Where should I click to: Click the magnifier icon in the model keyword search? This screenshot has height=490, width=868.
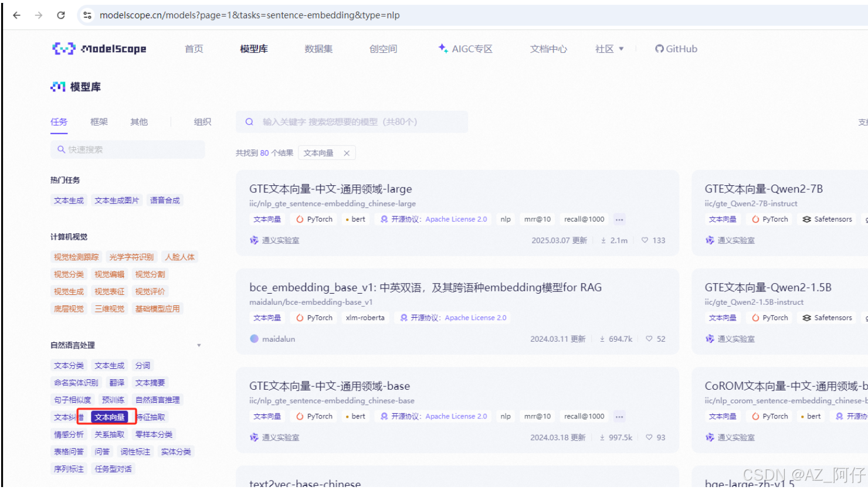[x=249, y=122]
